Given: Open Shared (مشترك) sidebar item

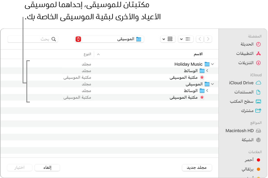Looking at the screenshot, I should coord(248,111).
